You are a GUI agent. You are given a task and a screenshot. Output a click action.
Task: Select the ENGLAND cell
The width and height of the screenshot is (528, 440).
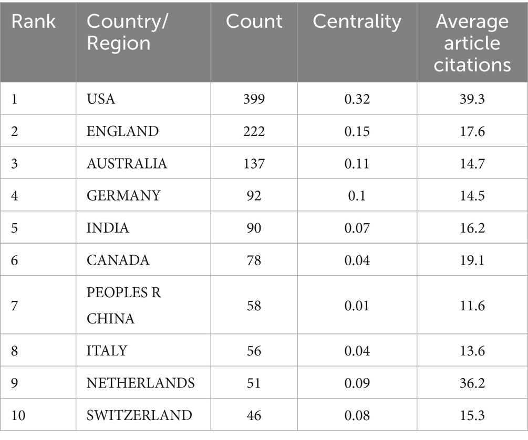(122, 131)
